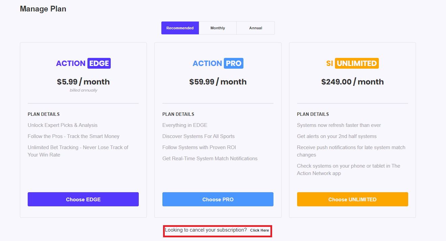Select the Recommended billing tab

[180, 28]
